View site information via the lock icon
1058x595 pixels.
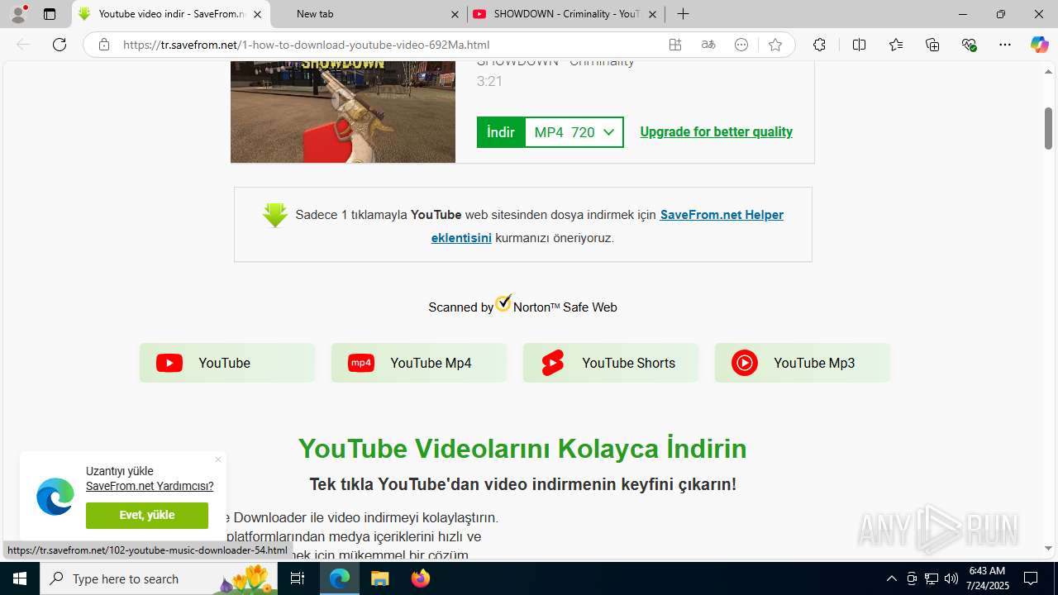(104, 45)
